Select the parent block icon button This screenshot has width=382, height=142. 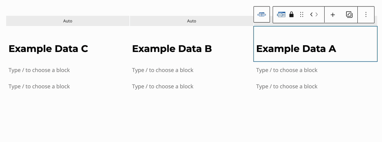[262, 15]
